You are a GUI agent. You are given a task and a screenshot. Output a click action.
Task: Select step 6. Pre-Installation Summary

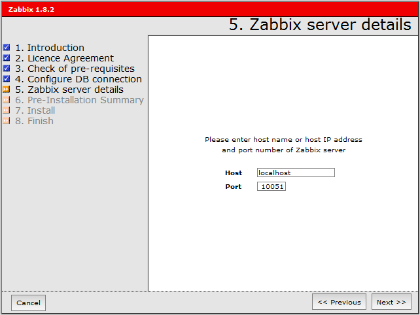tap(79, 100)
